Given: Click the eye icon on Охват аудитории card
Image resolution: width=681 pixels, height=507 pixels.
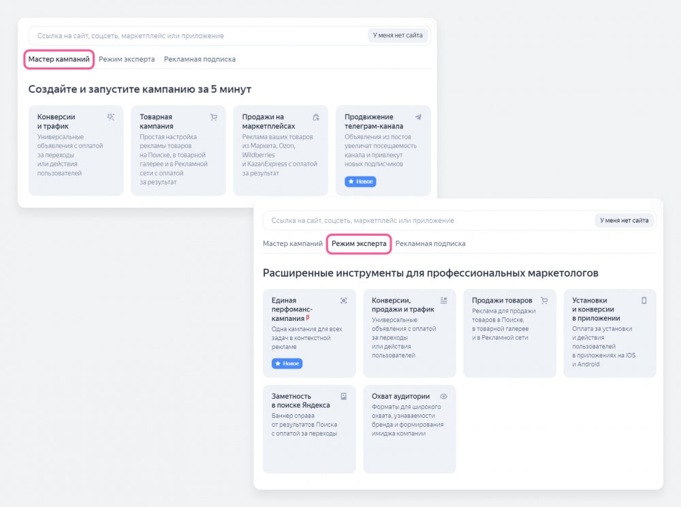Looking at the screenshot, I should click(443, 396).
